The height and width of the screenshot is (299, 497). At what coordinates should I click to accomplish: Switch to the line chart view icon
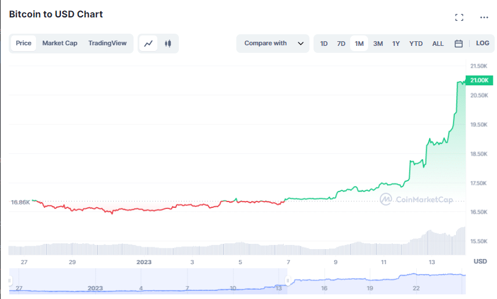pos(148,44)
